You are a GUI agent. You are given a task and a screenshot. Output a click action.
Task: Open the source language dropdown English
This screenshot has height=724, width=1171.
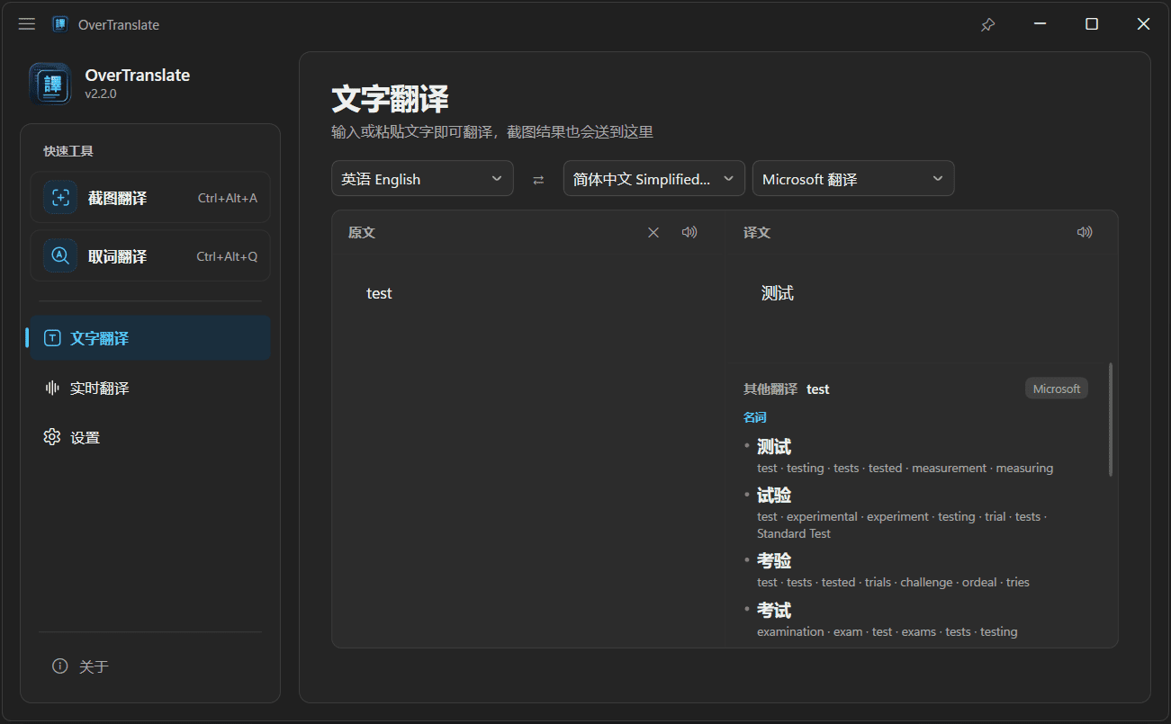click(x=422, y=178)
